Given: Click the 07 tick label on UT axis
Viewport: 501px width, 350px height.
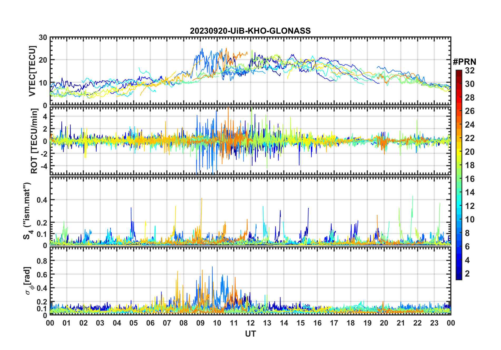Looking at the screenshot, I should pos(167,323).
